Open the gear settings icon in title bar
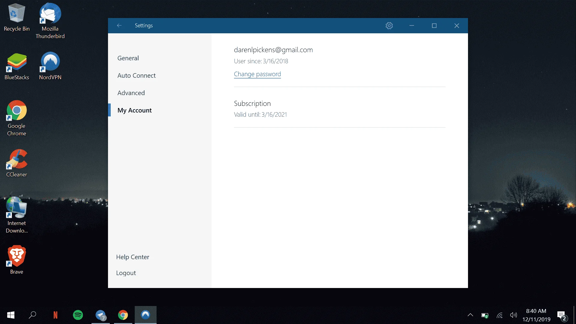576x324 pixels. click(389, 25)
